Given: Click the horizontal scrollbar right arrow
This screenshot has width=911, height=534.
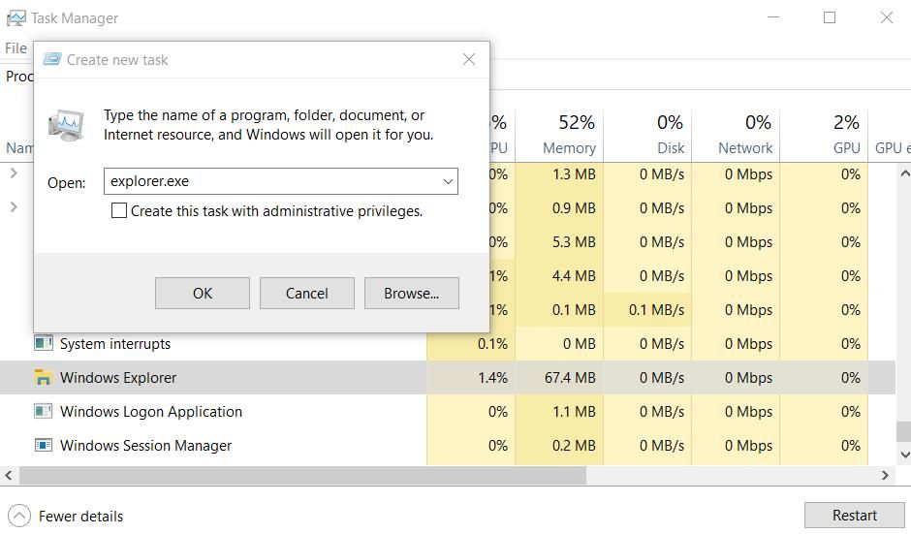Looking at the screenshot, I should click(885, 475).
